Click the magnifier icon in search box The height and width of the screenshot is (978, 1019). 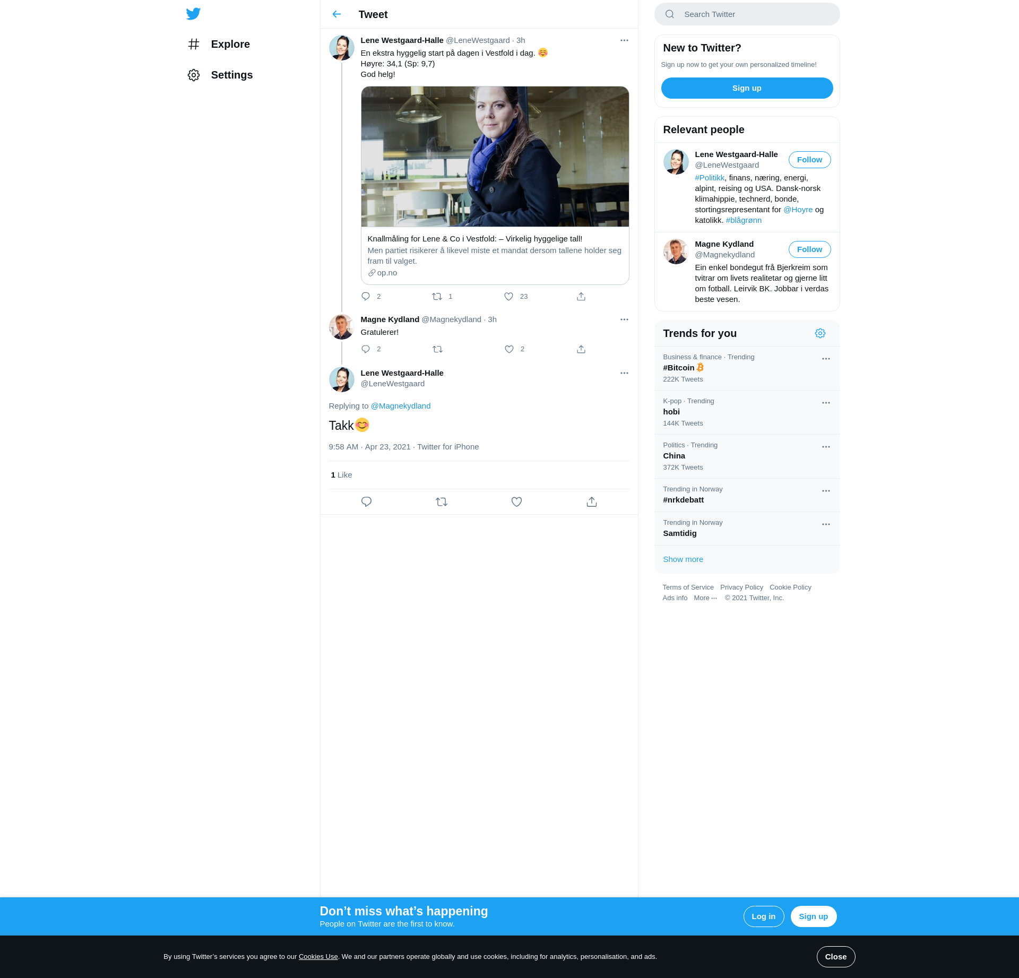670,14
